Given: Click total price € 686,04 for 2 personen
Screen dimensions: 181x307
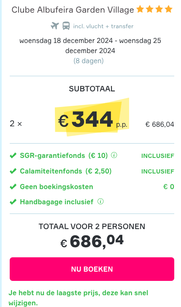Looking at the screenshot, I should [x=92, y=241].
